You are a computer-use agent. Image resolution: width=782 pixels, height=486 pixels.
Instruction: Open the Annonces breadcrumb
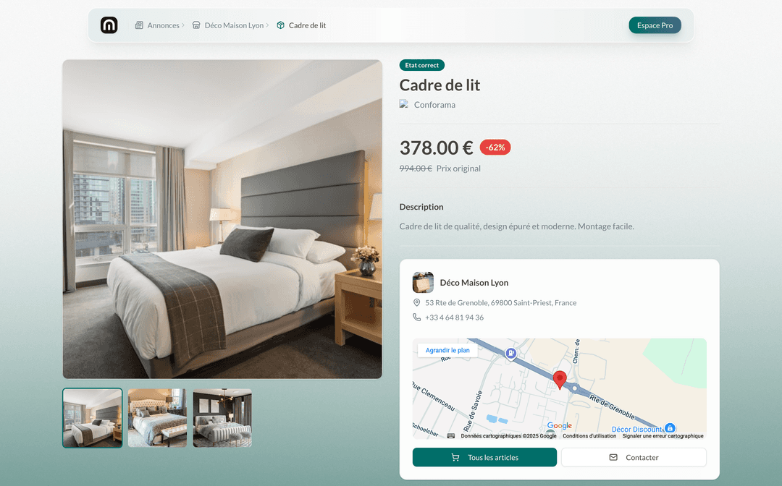(163, 25)
